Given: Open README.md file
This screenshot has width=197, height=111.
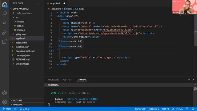Looking at the screenshot, I should (22, 60).
